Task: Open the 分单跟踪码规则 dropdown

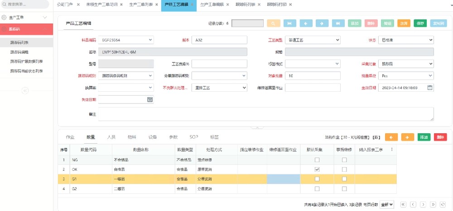Action: tap(219, 76)
